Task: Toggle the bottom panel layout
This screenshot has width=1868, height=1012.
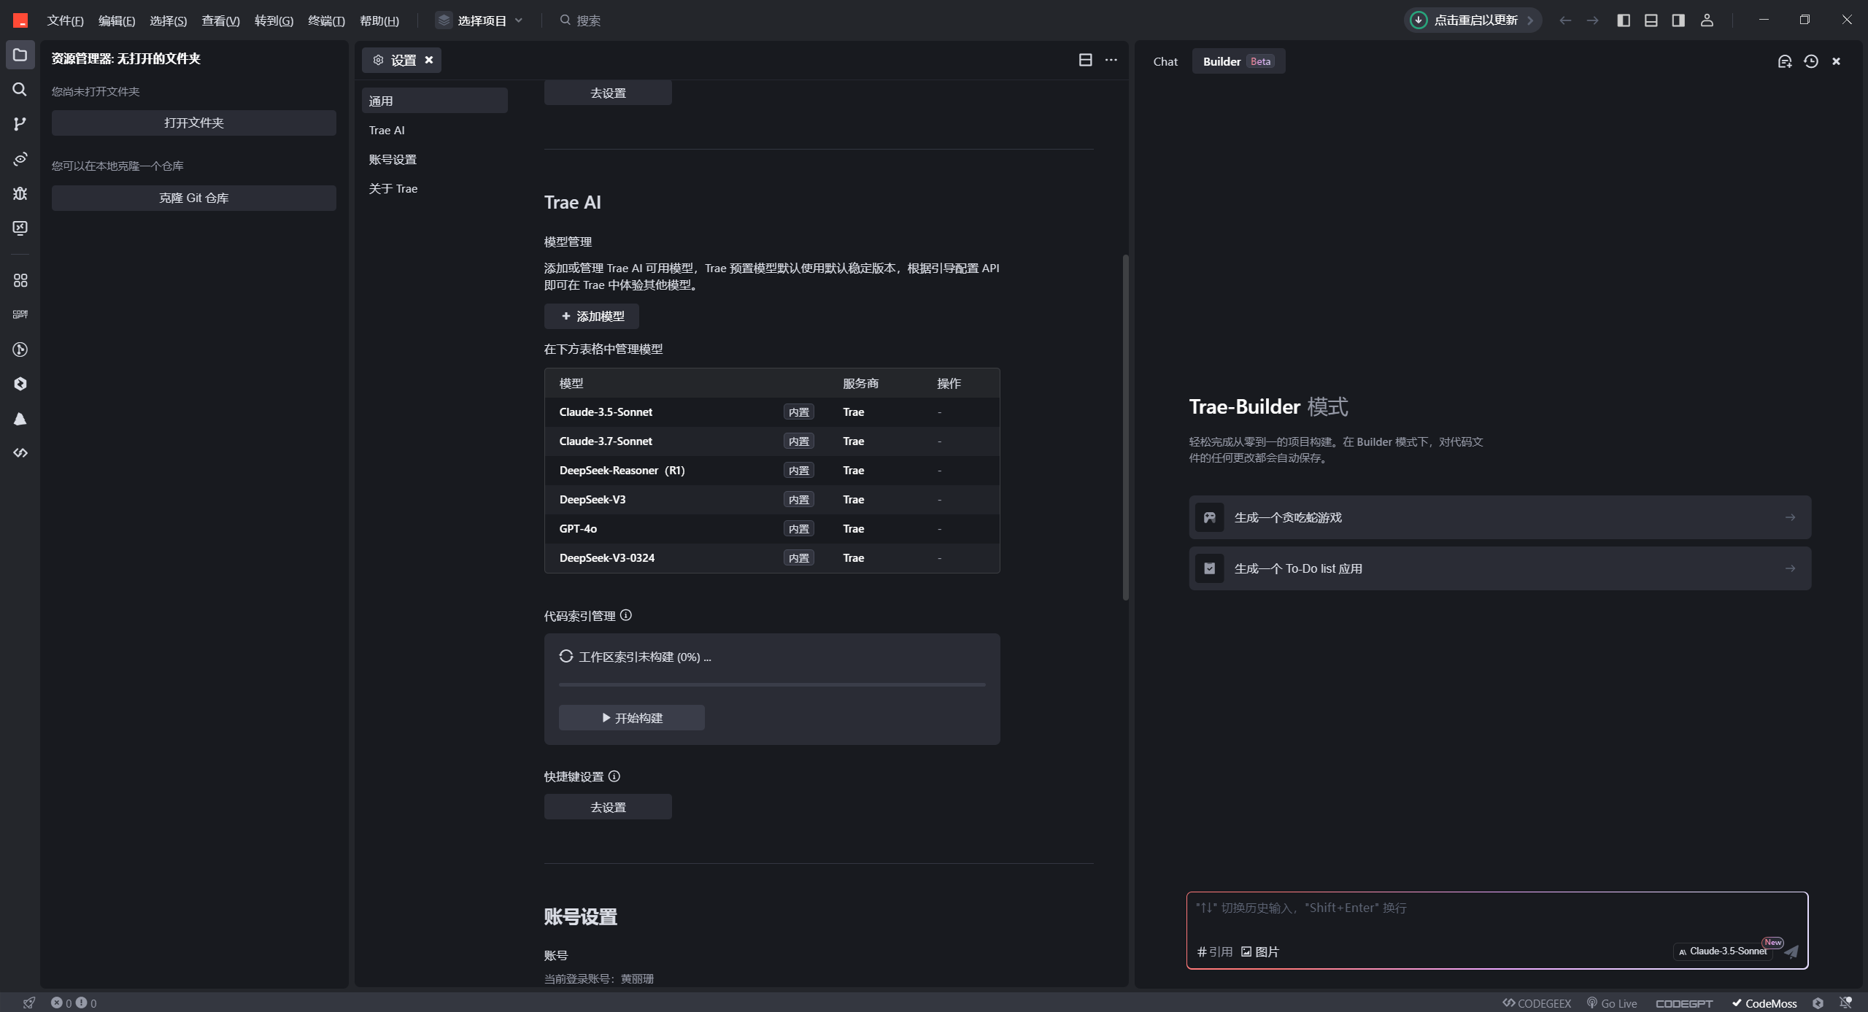Action: click(1651, 20)
